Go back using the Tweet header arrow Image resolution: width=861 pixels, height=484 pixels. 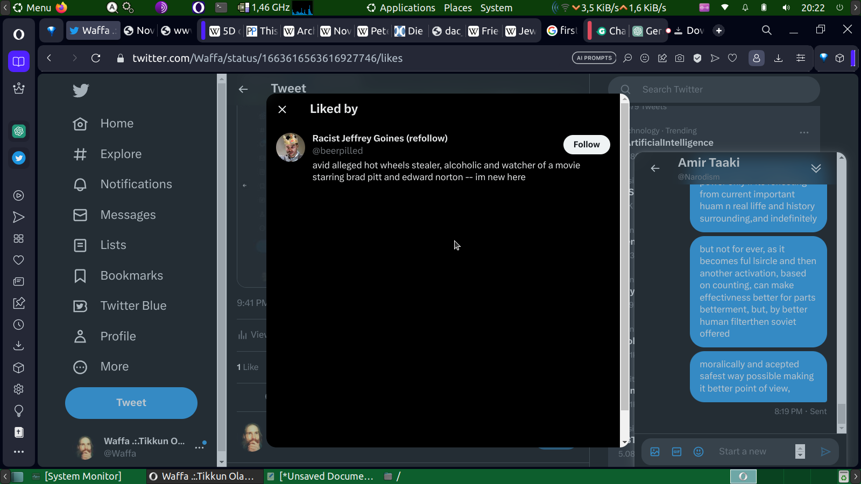(x=243, y=89)
